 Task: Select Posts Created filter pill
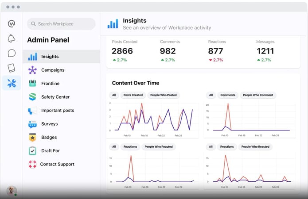click(133, 95)
